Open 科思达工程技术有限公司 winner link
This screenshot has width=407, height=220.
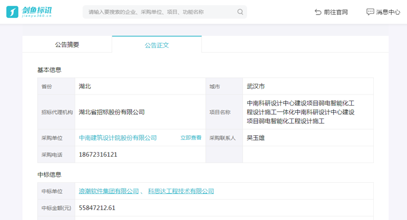tap(181, 191)
